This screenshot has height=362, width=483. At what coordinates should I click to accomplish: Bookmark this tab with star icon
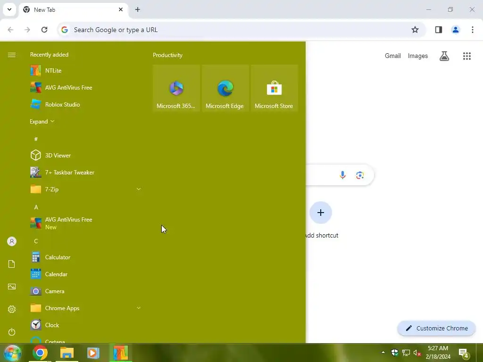tap(415, 30)
